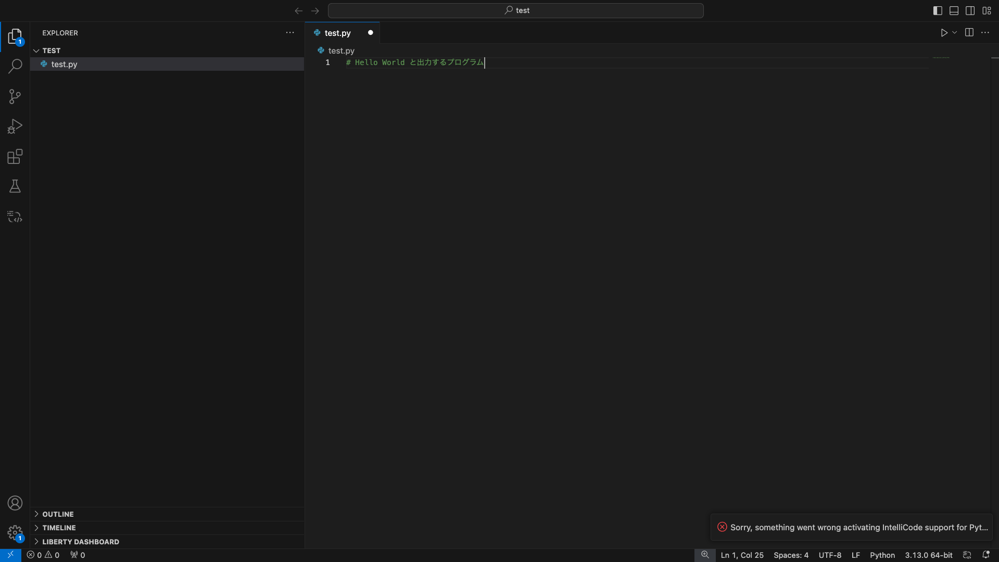This screenshot has width=999, height=562.
Task: Click the command center search box
Action: coord(516,10)
